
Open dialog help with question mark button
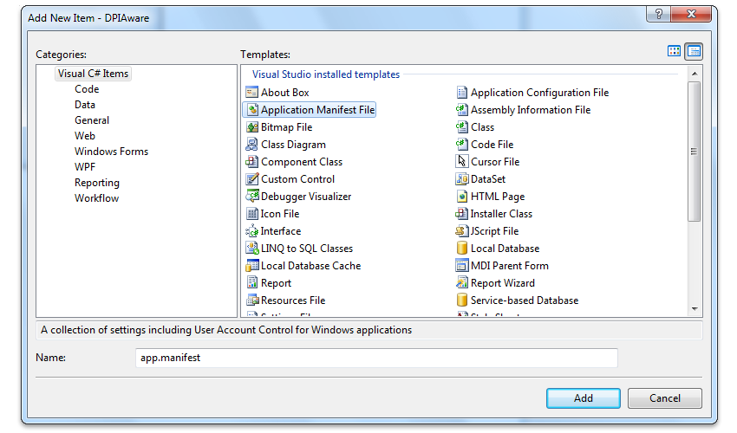(659, 14)
